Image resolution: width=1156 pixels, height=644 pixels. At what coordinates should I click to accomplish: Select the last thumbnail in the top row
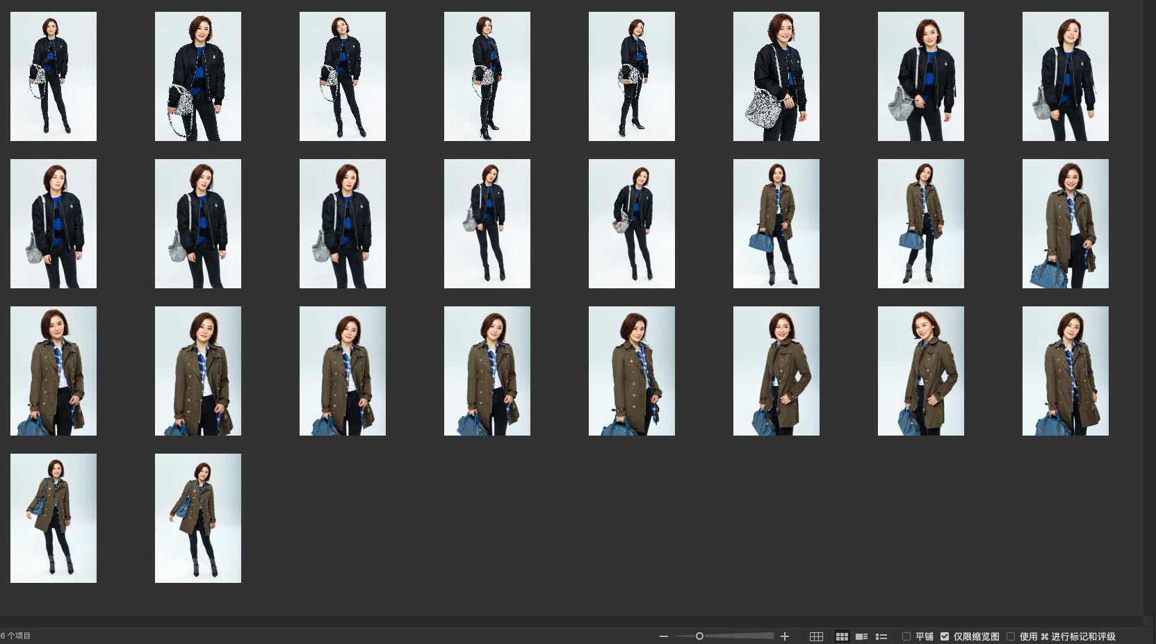click(x=1065, y=76)
